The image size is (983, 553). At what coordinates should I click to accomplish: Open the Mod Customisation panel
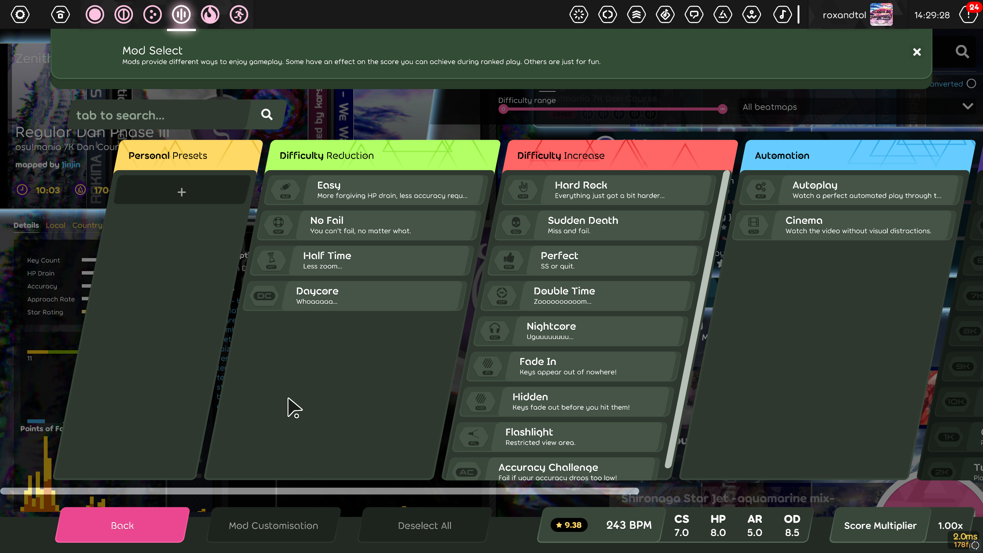pyautogui.click(x=273, y=525)
